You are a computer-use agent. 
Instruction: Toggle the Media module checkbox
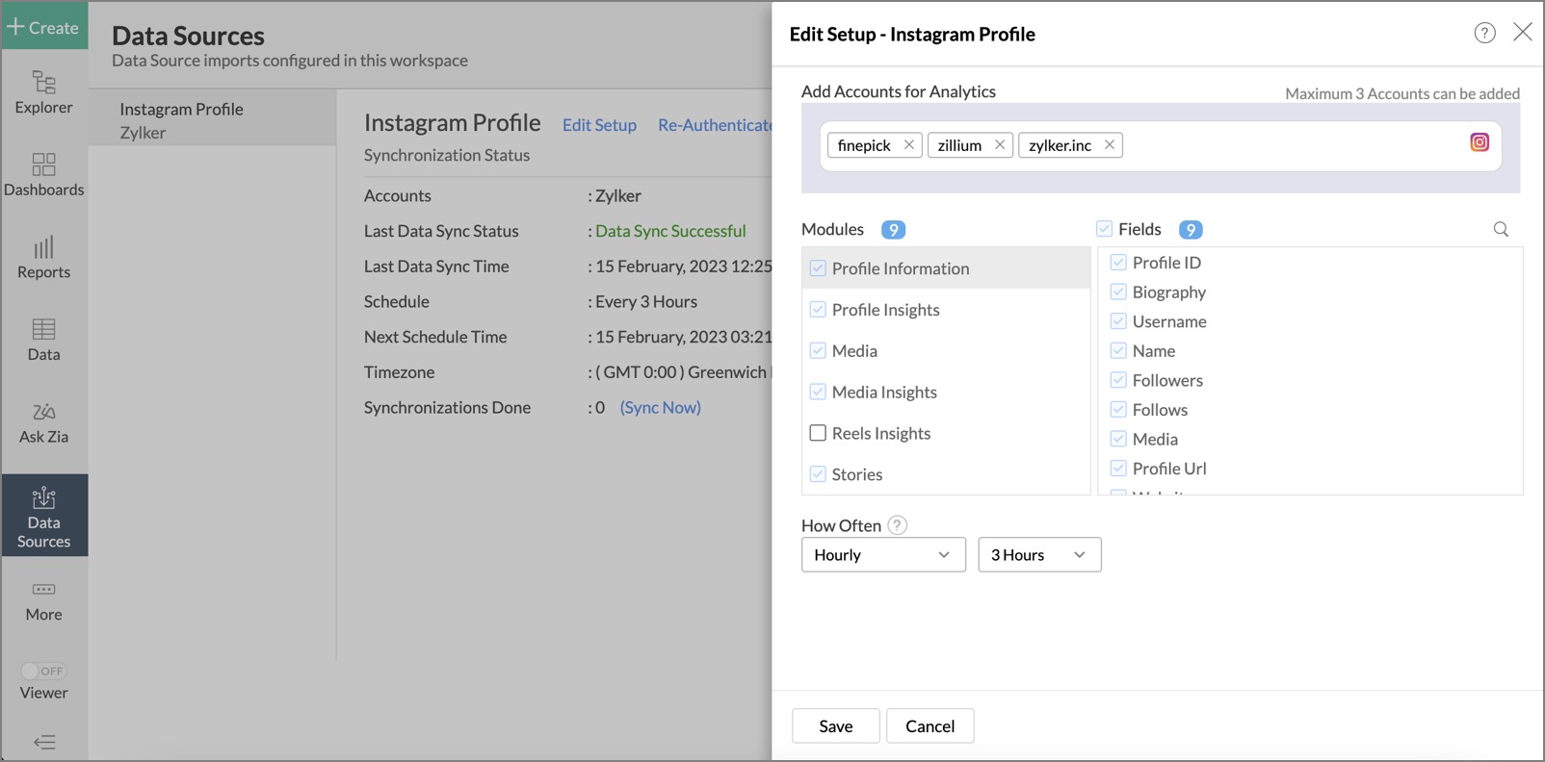(x=818, y=350)
